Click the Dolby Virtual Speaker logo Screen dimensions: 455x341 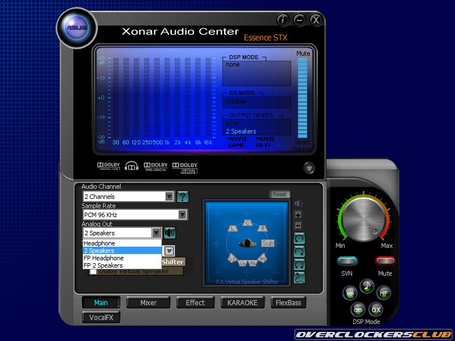185,168
